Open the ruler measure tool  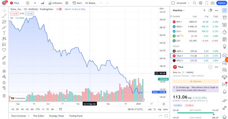pyautogui.click(x=4, y=58)
